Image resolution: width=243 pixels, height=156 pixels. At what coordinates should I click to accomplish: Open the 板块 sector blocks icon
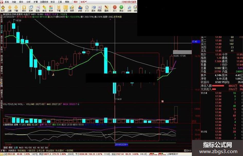[x=51, y=8]
